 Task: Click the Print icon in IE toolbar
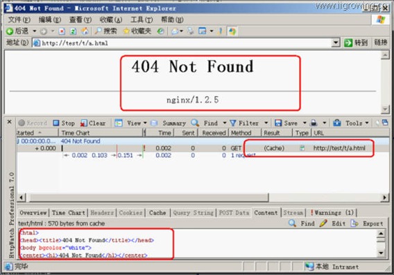coord(191,31)
